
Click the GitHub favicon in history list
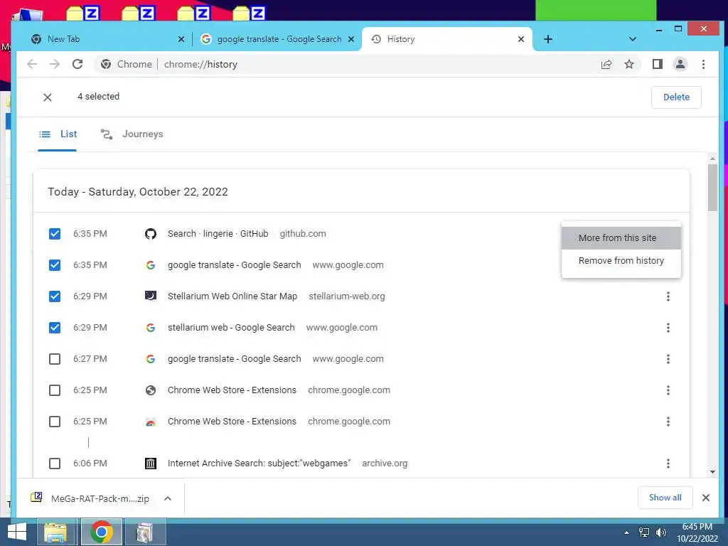pos(151,233)
